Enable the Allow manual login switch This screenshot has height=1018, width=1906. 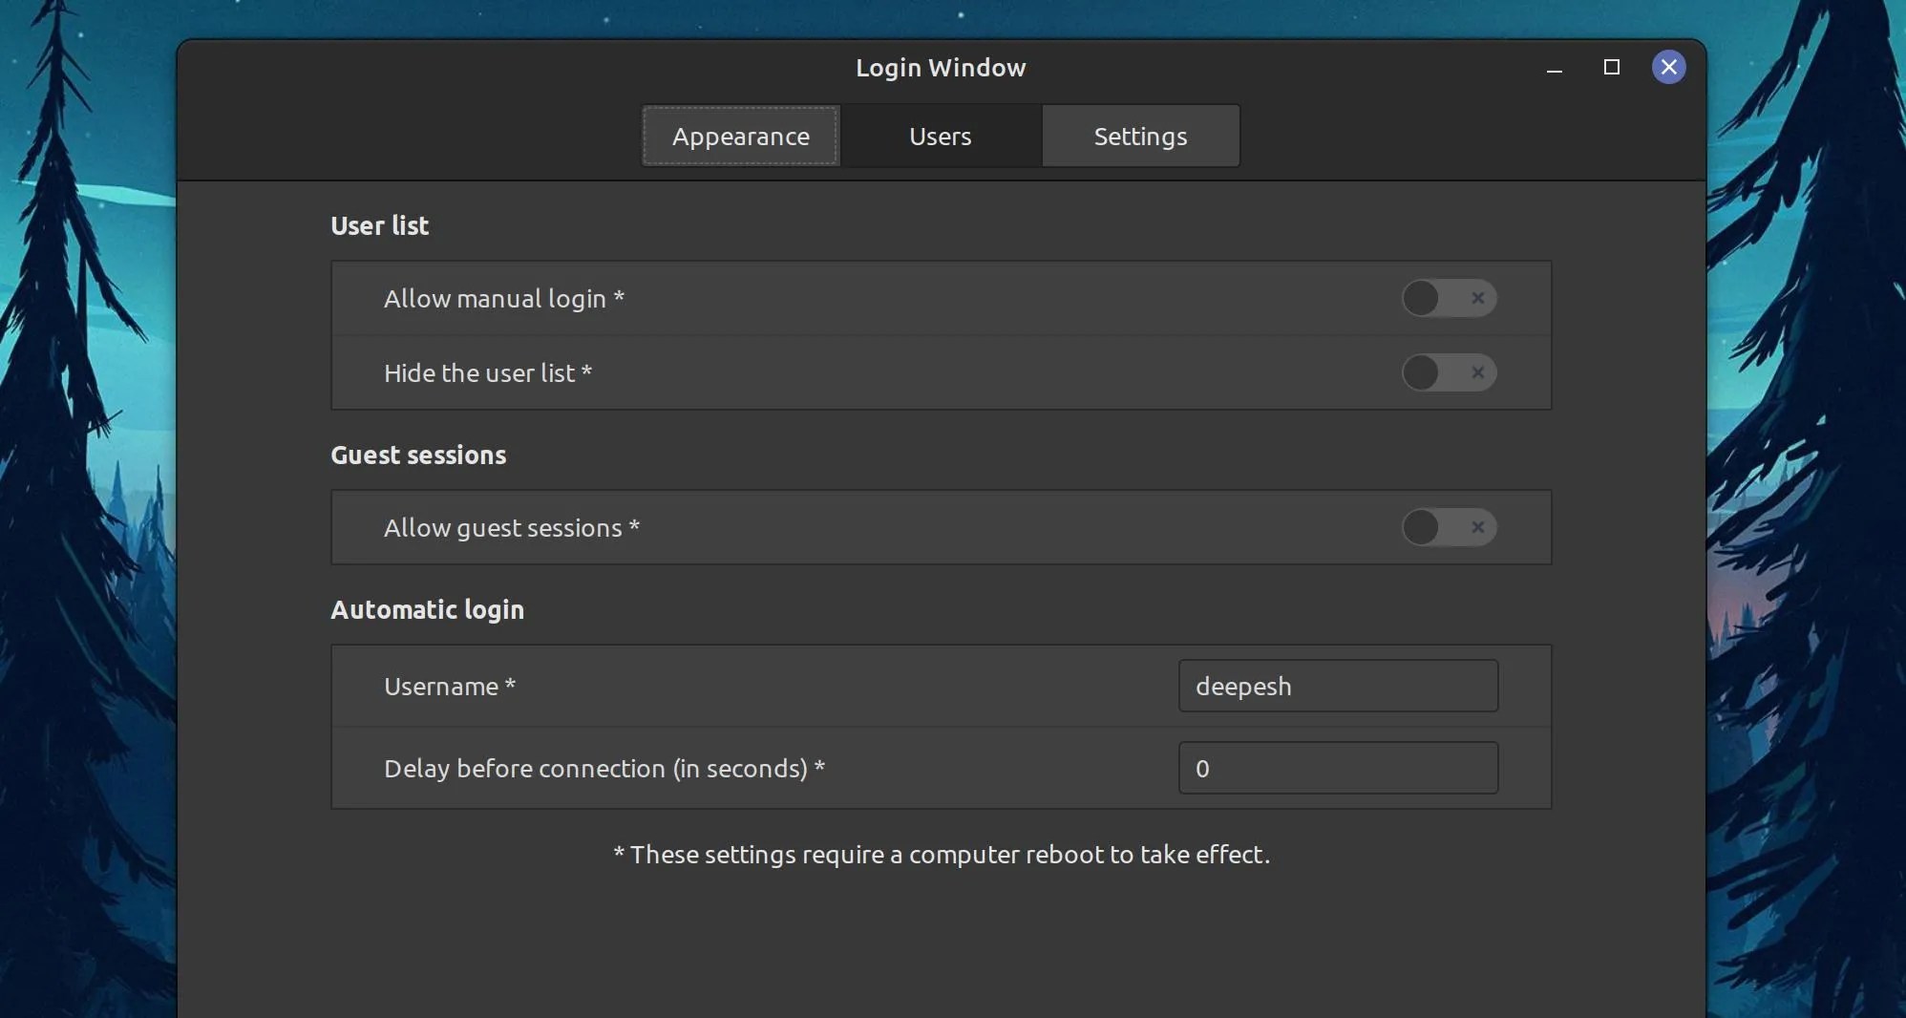pyautogui.click(x=1421, y=298)
